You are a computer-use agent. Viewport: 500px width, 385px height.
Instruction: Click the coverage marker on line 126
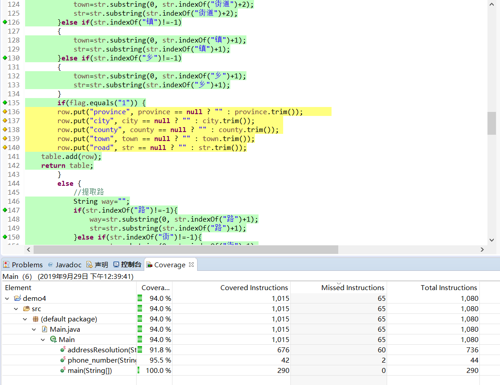(4, 22)
